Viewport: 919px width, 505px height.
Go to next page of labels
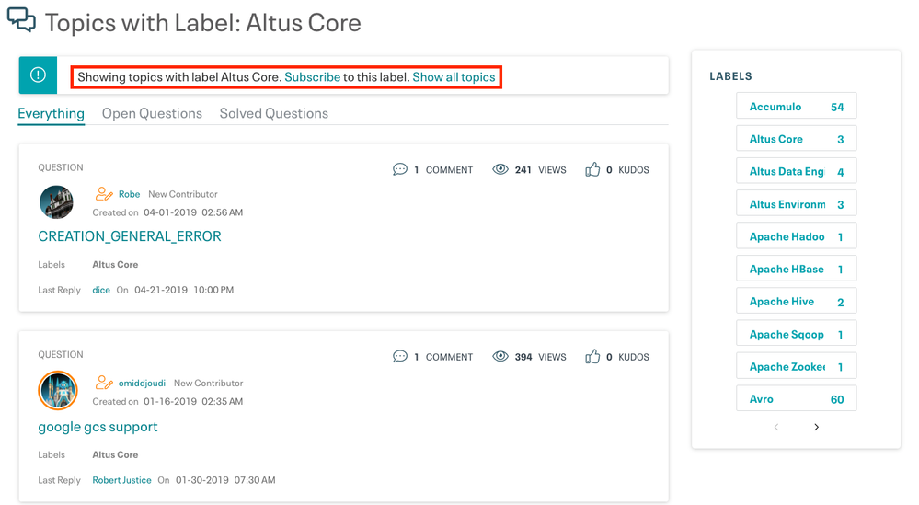tap(816, 427)
